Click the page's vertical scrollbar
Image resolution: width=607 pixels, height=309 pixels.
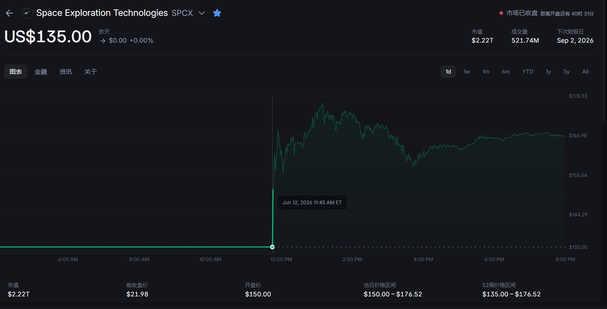pos(604,61)
